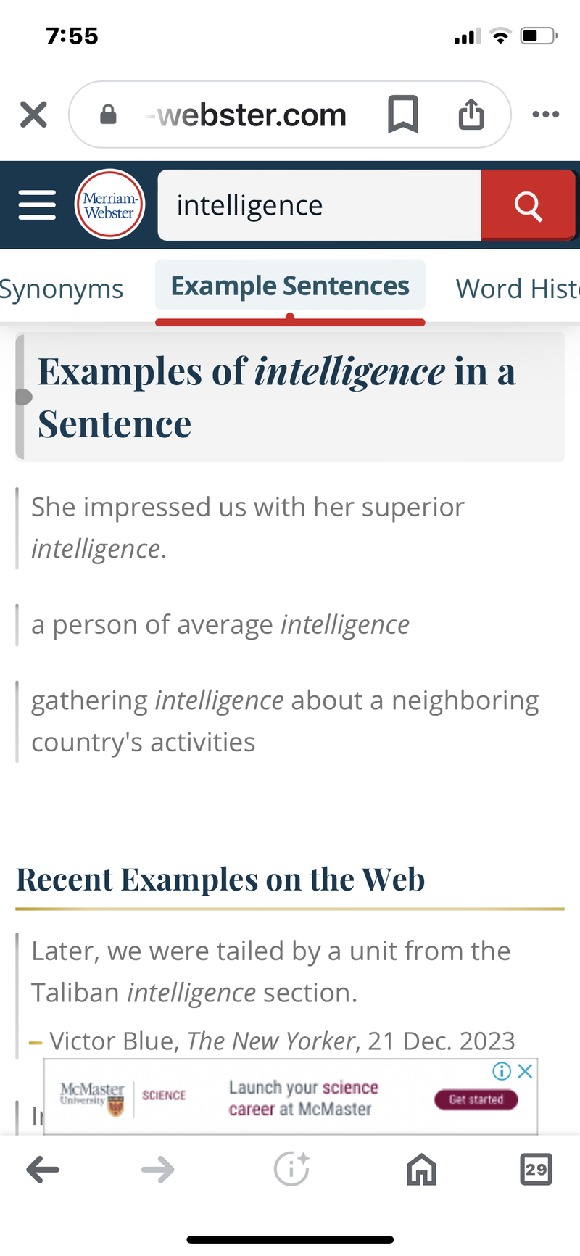
Task: Tap the red search magnifier button
Action: point(527,204)
